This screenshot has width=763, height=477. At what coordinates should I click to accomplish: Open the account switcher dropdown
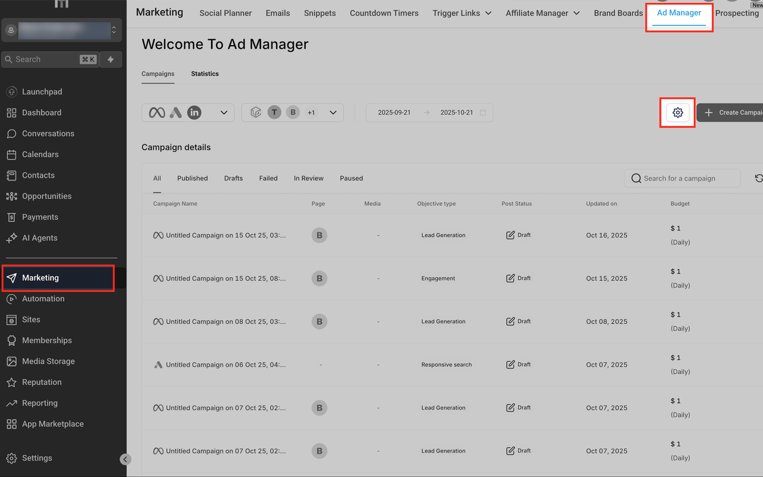point(62,30)
